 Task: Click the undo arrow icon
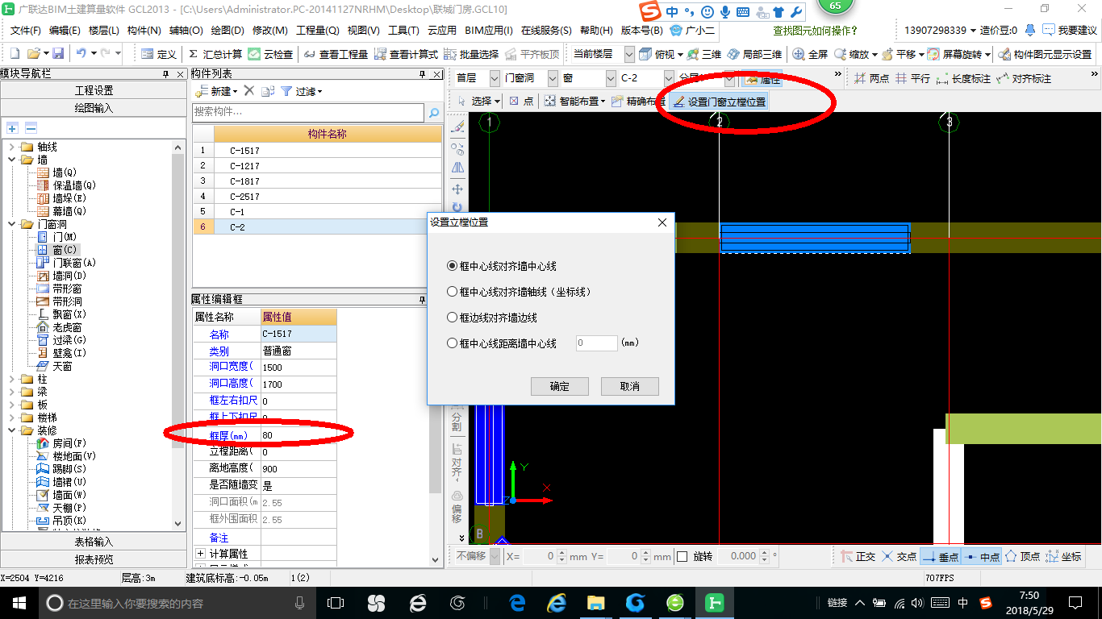(81, 54)
